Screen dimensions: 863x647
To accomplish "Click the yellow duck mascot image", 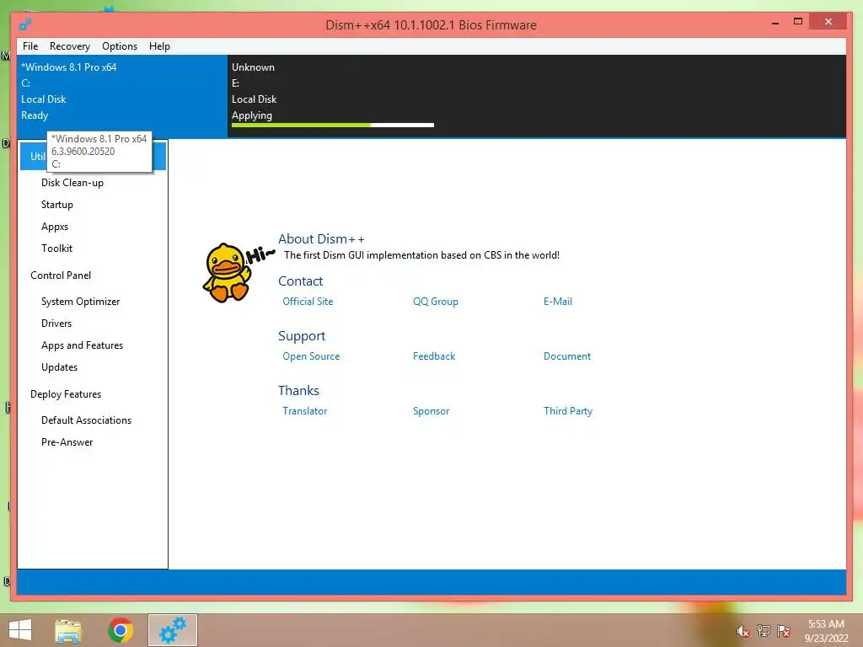I will click(226, 272).
